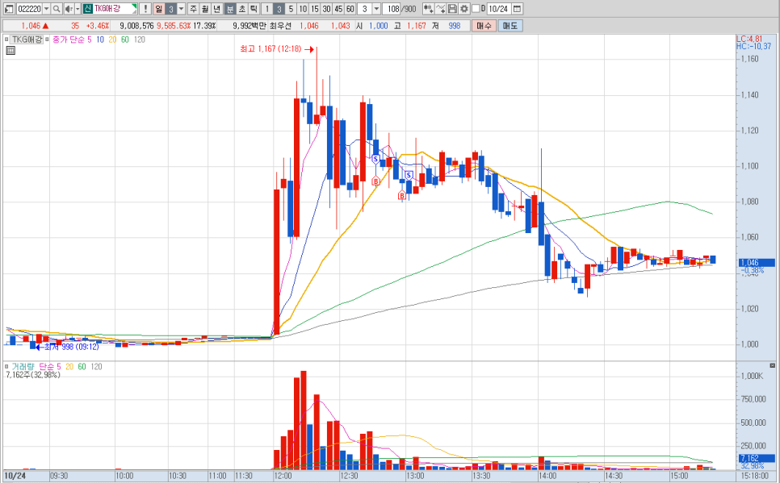Select the 년 yearly period toggle
This screenshot has width=780, height=483.
pyautogui.click(x=217, y=9)
